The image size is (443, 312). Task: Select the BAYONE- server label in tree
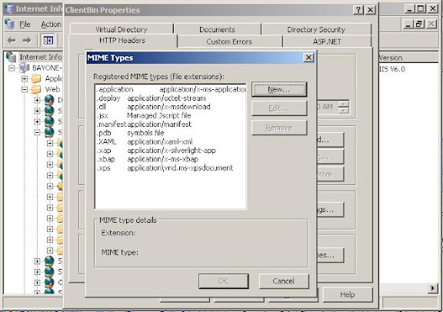pos(47,68)
